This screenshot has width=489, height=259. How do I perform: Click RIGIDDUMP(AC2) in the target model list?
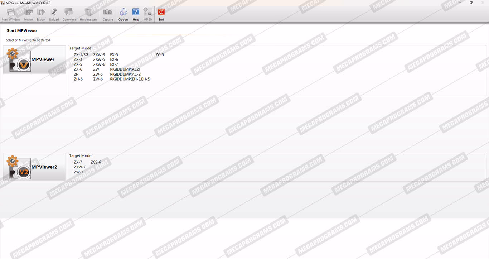pyautogui.click(x=125, y=69)
